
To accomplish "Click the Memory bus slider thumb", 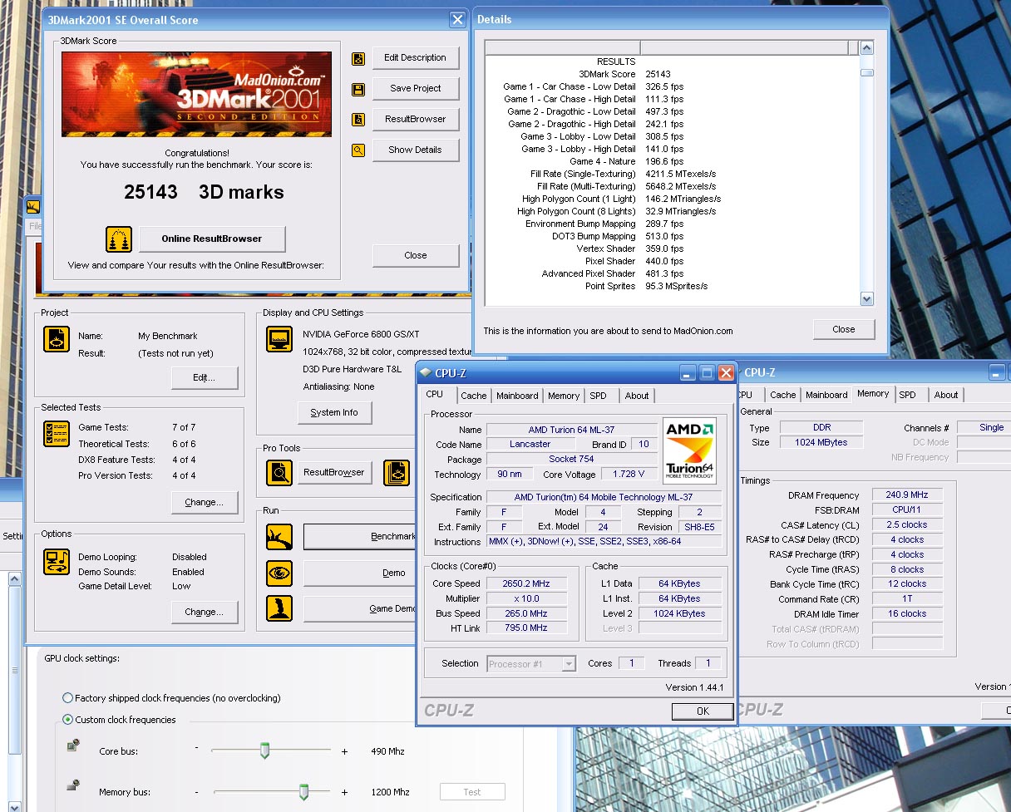I will coord(303,792).
